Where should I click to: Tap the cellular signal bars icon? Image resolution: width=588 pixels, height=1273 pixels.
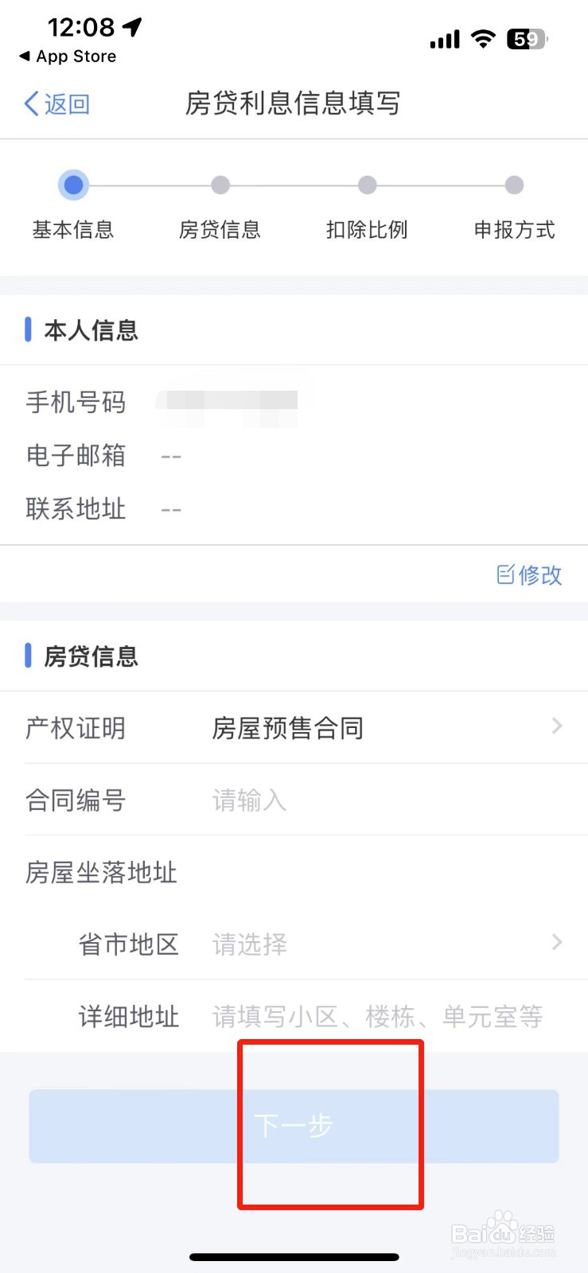coord(445,40)
